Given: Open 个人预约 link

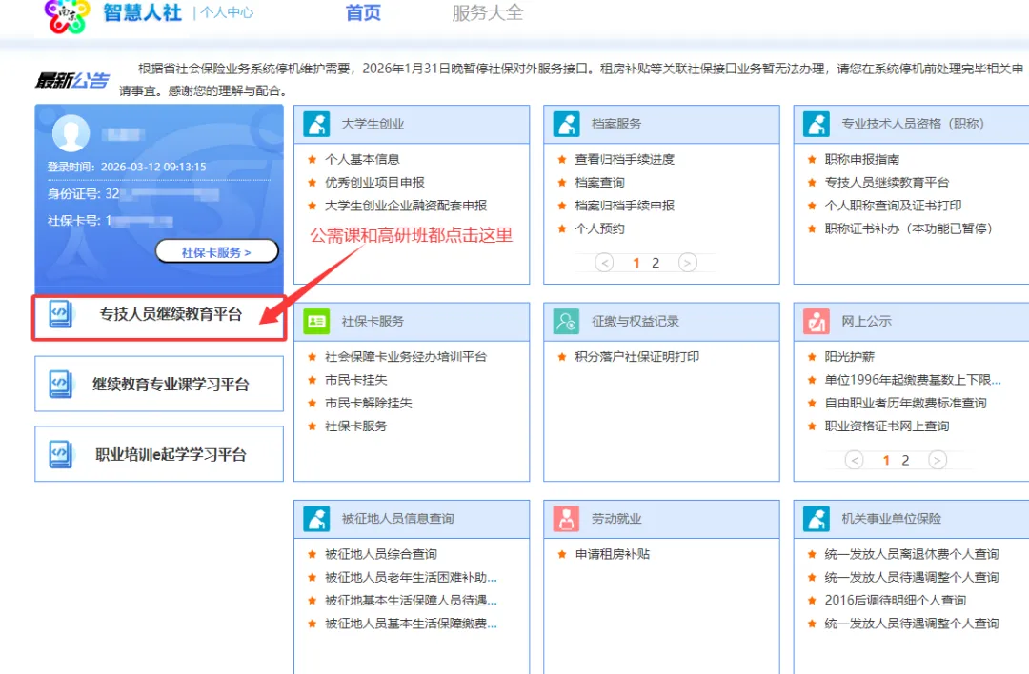Looking at the screenshot, I should pyautogui.click(x=600, y=228).
